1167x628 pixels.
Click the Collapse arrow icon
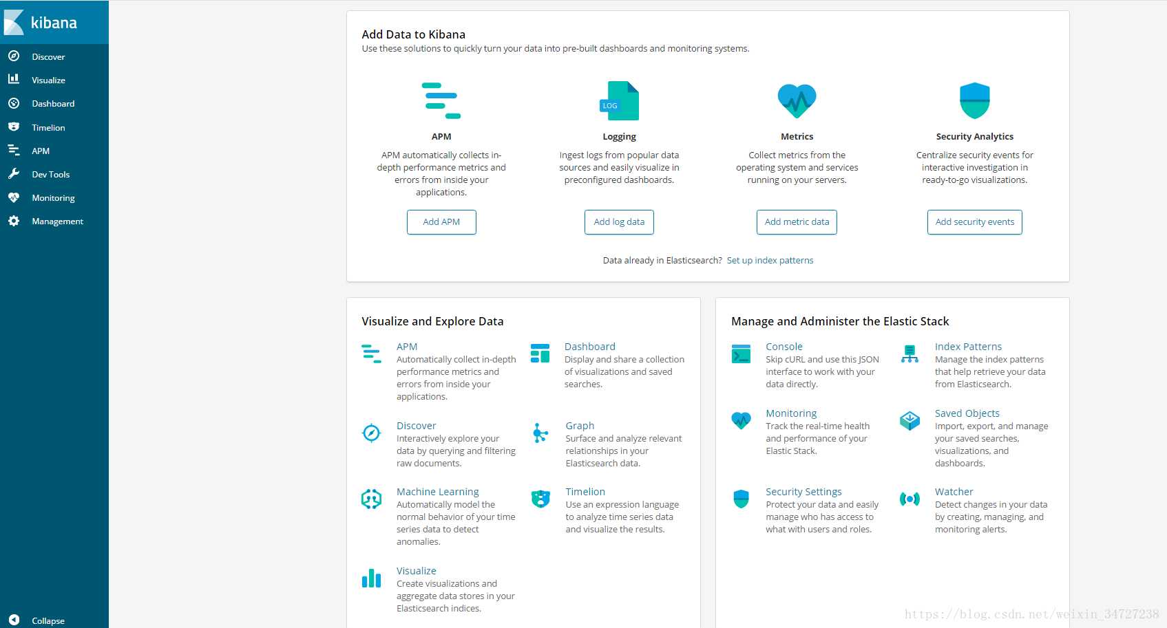[14, 620]
